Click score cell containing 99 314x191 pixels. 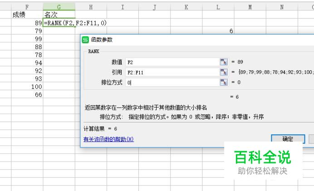pyautogui.click(x=27, y=39)
